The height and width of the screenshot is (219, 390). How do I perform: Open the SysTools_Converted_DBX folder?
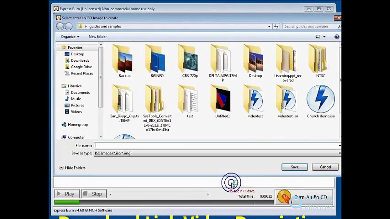[157, 108]
